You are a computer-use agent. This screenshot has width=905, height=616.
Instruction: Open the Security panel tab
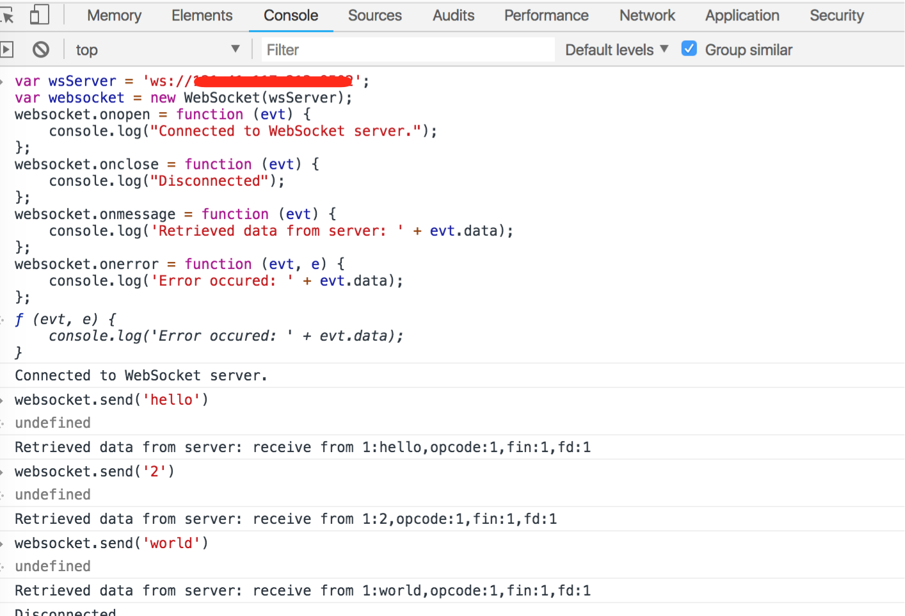point(837,15)
